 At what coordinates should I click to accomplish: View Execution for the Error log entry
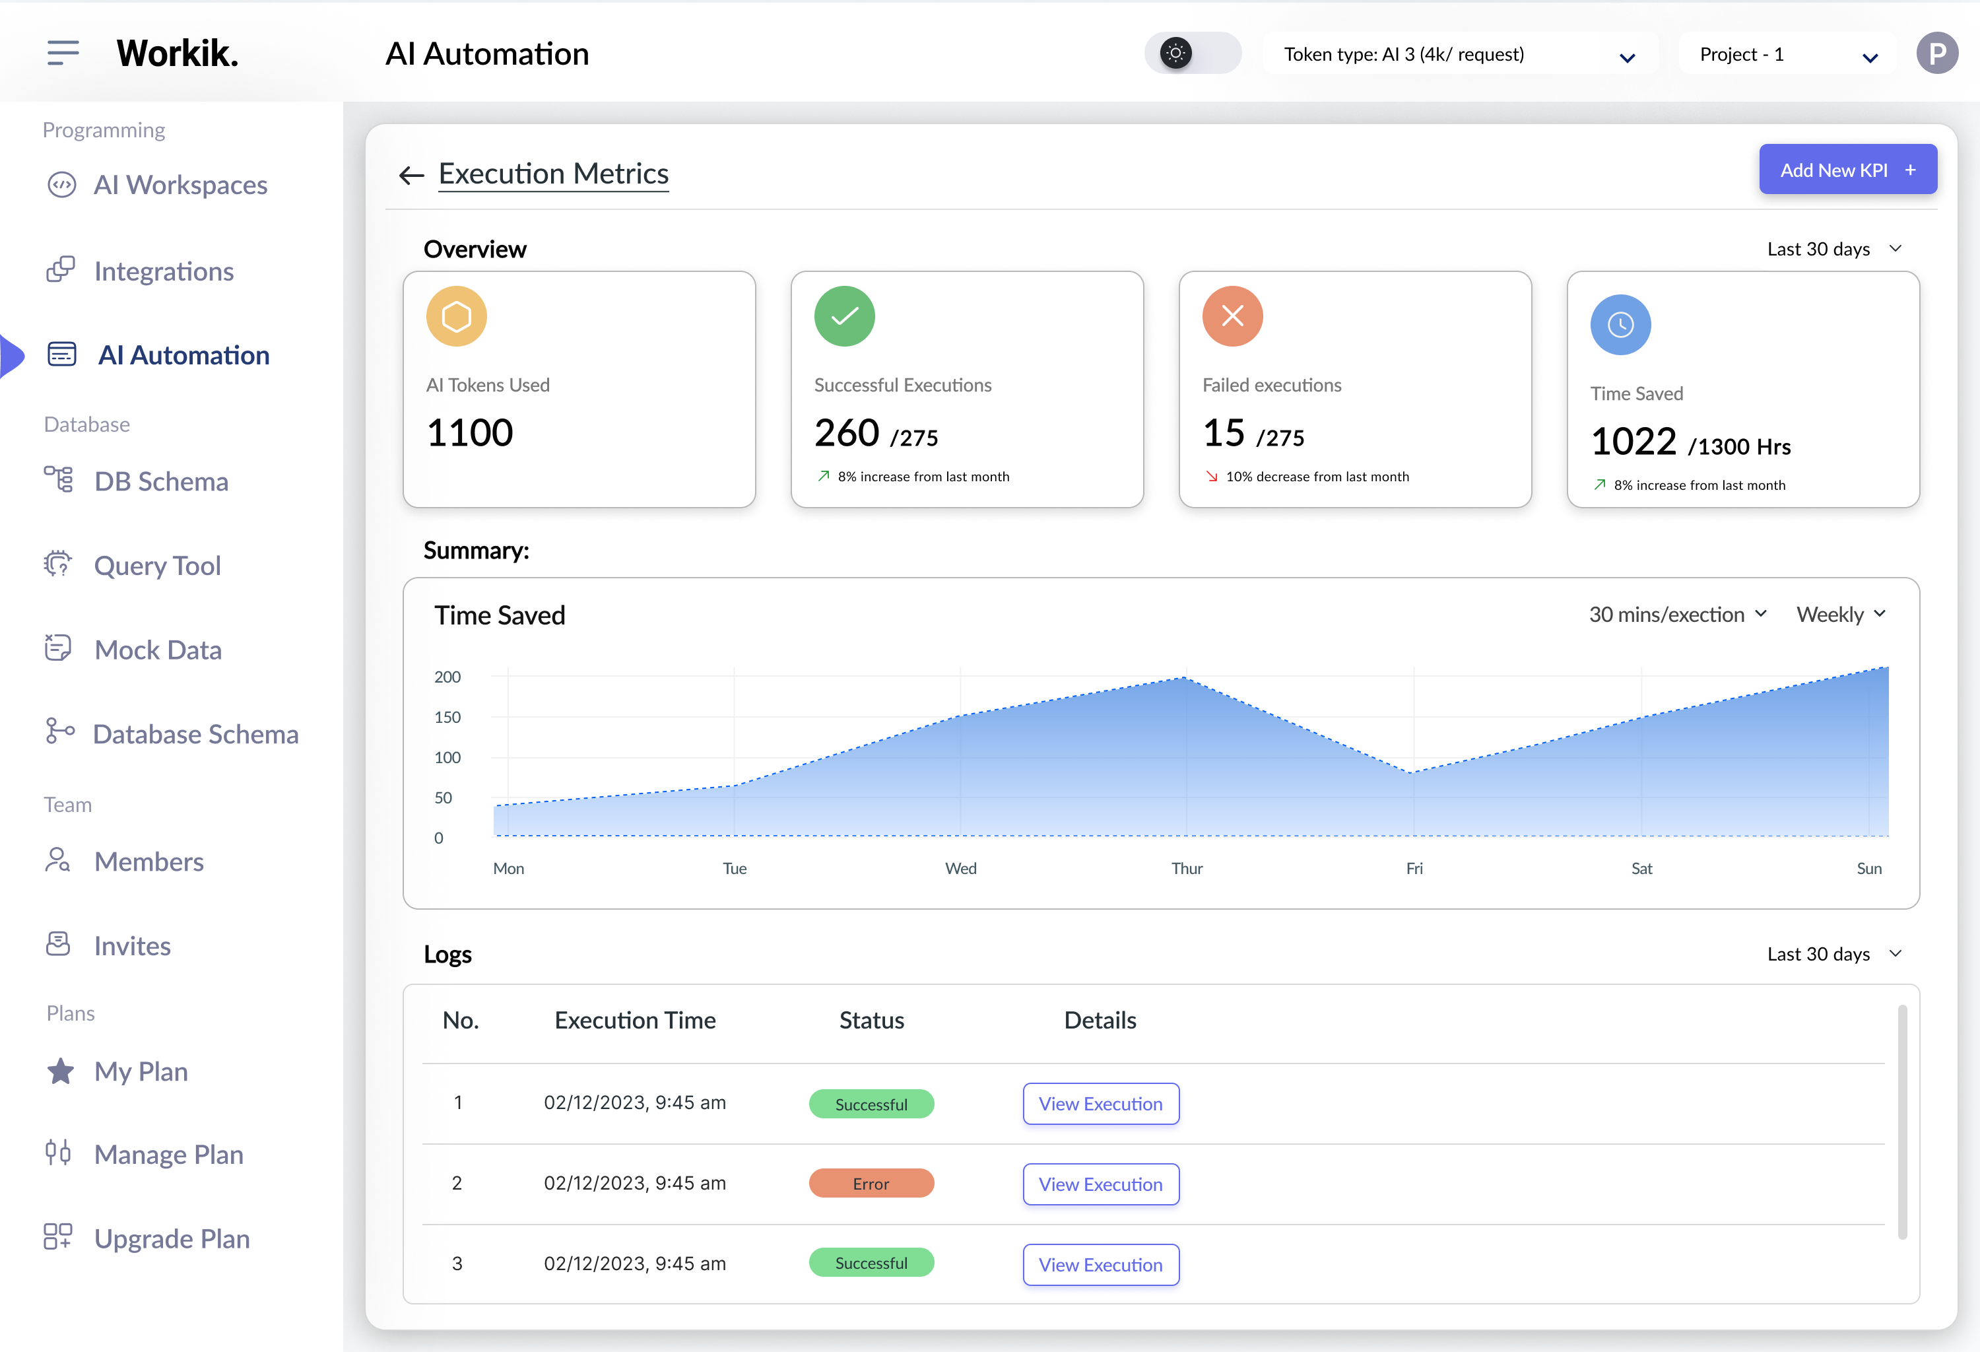click(1100, 1183)
